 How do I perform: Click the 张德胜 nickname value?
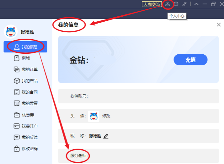point(95,136)
